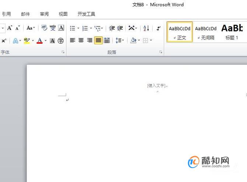Open the Change Case Aa menu

pyautogui.click(x=31, y=28)
